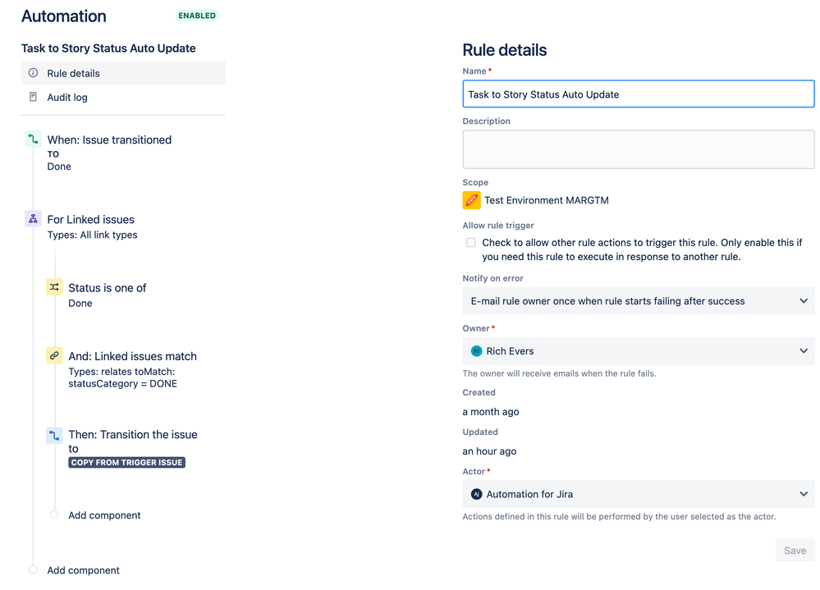Click the Automation for Jira actor avatar
This screenshot has width=820, height=590.
(476, 494)
